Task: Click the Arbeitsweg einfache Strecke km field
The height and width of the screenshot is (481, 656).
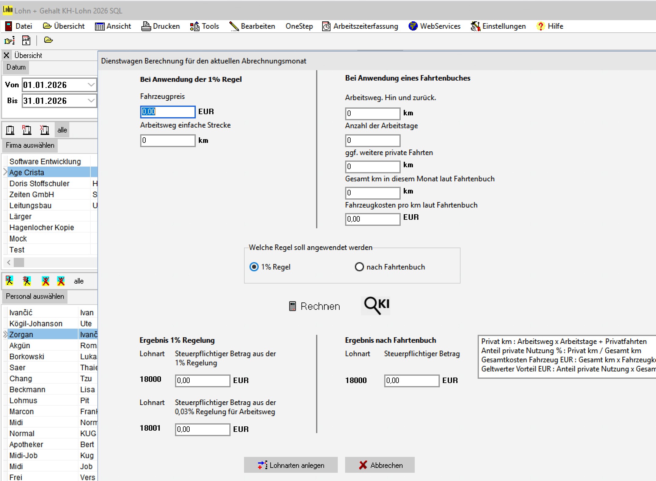Action: (x=167, y=141)
